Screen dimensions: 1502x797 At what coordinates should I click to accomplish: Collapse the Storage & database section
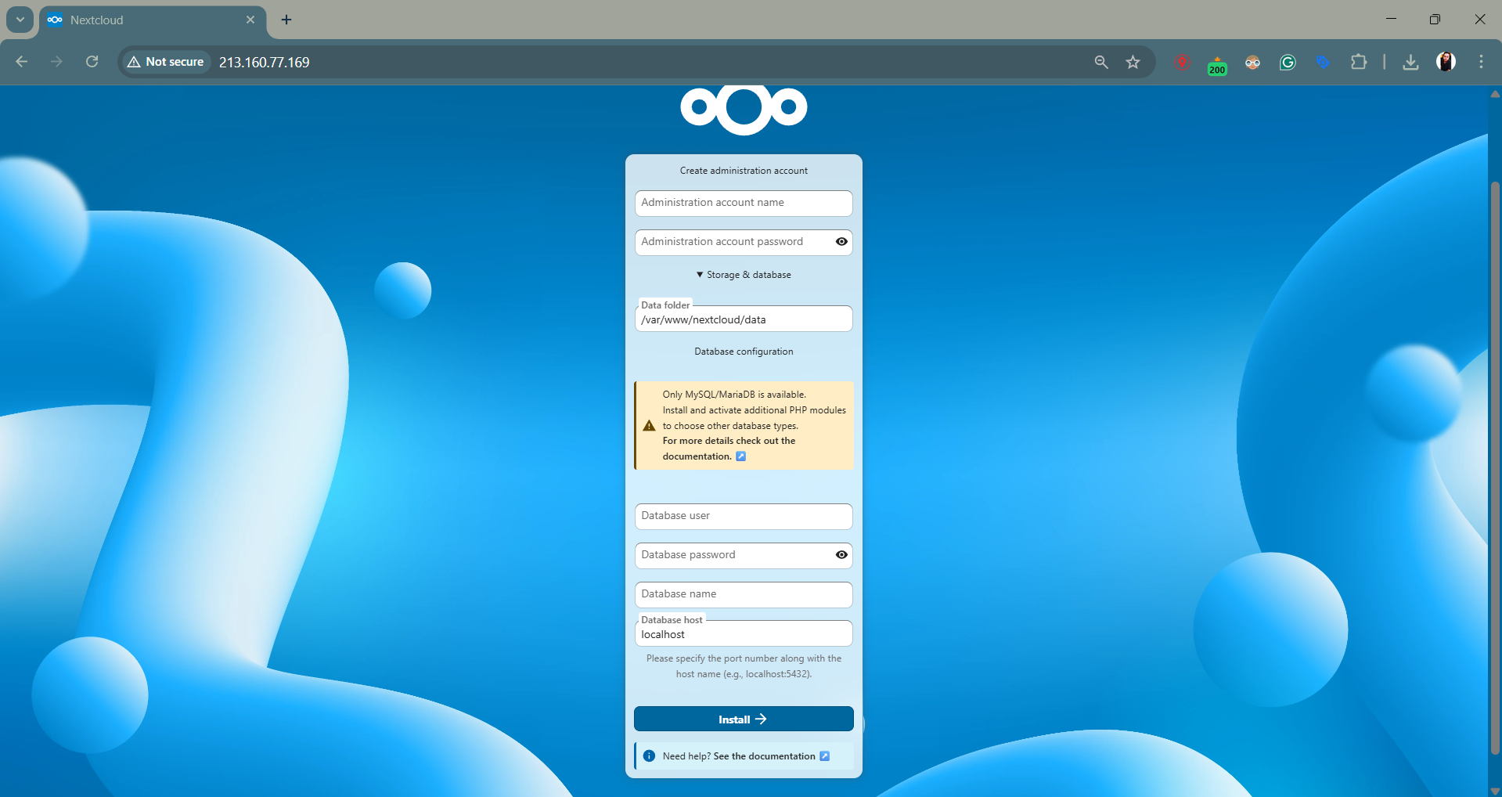click(x=744, y=275)
